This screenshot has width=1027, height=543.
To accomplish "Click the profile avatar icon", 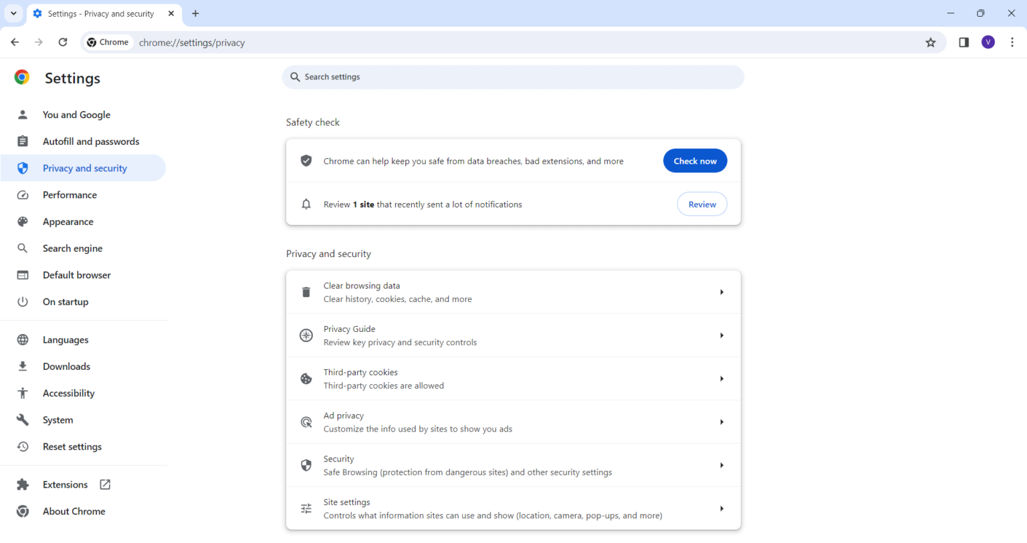I will 988,42.
